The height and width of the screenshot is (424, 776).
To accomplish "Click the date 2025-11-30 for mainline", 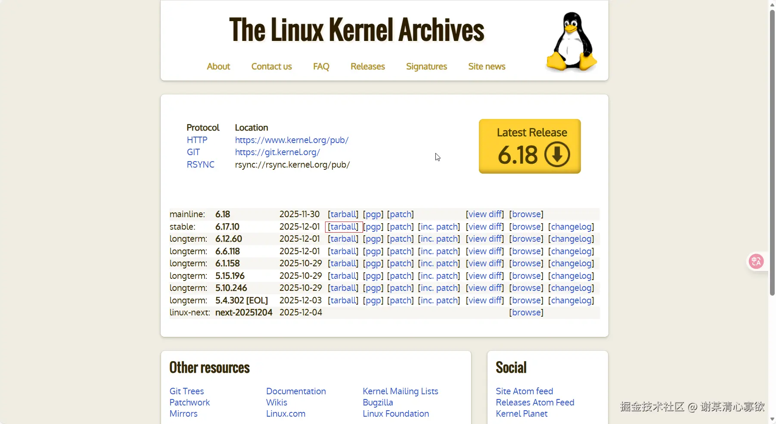I will coord(300,214).
